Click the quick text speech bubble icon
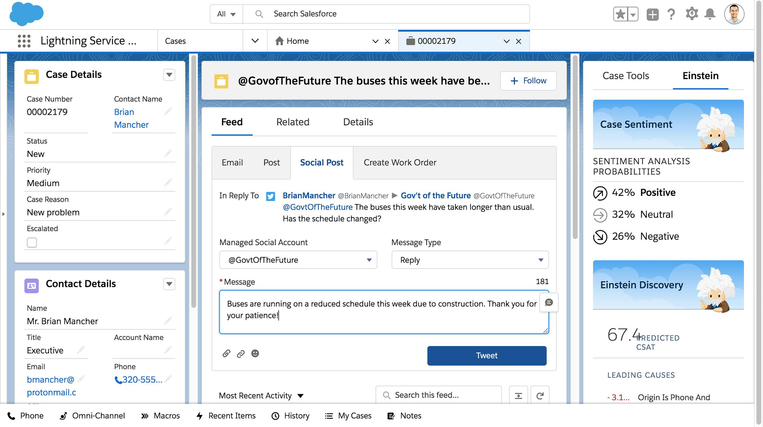Viewport: 763px width, 427px height. pos(549,303)
